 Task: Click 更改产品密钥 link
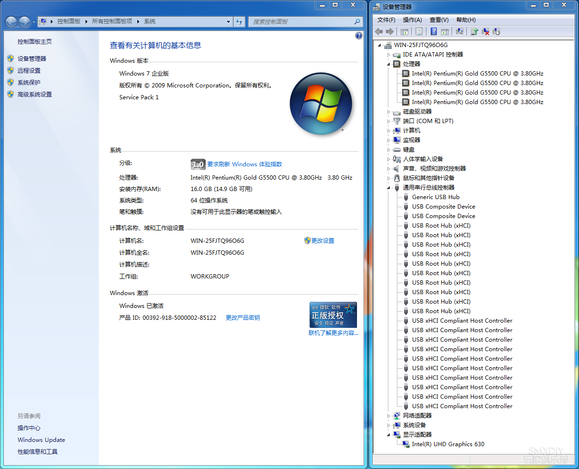pos(243,318)
